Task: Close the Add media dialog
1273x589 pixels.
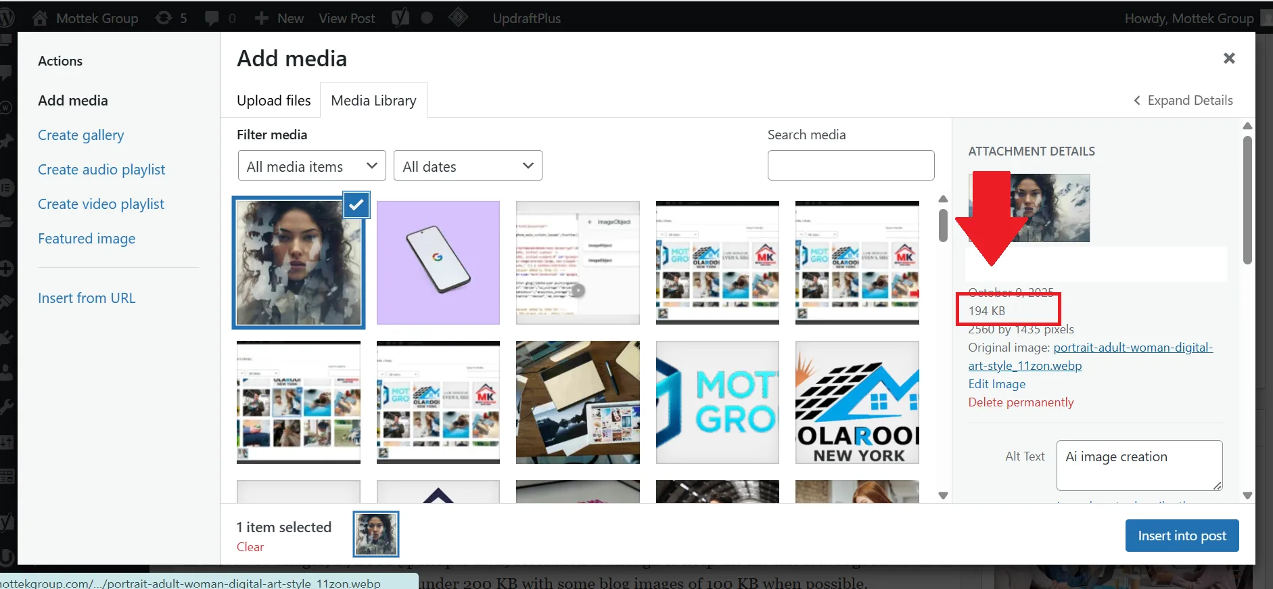Action: (x=1229, y=58)
